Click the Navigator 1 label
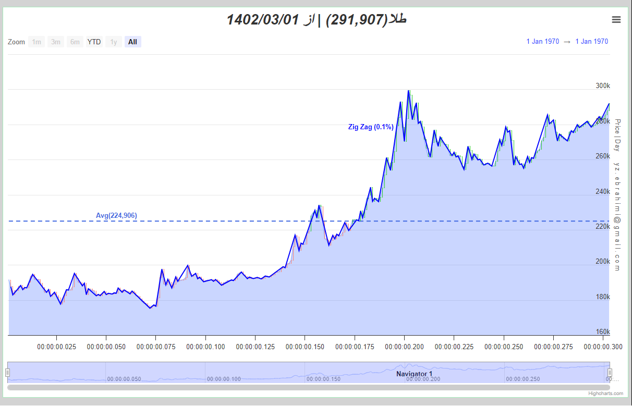Screen dimensions: 632x406 point(414,374)
